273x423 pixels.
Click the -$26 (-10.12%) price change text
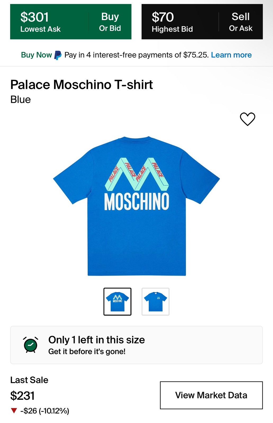coord(45,411)
